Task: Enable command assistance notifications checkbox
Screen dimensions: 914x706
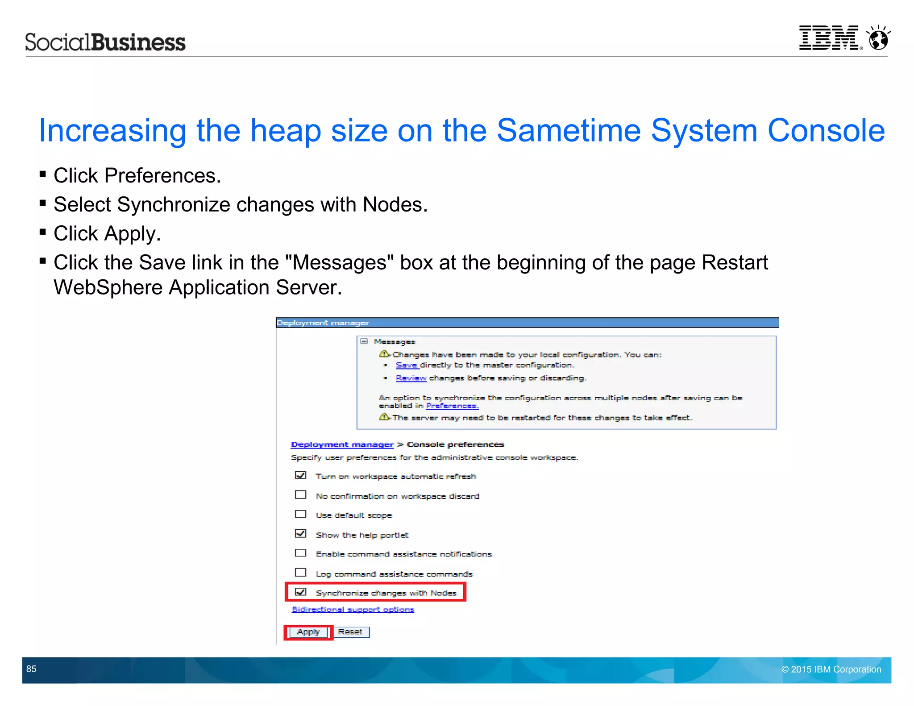Action: (301, 553)
